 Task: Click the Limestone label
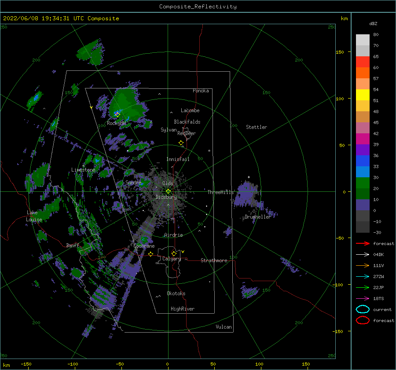pos(83,170)
